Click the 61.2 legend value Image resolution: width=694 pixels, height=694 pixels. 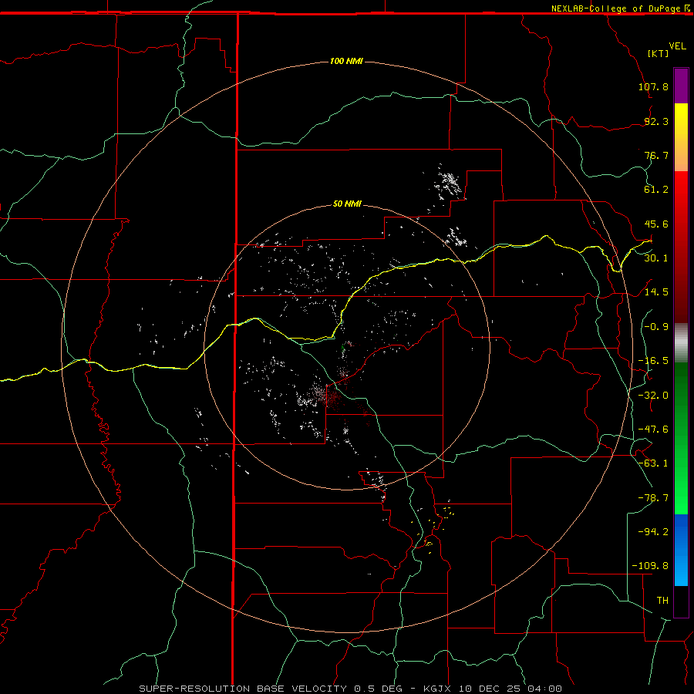(x=656, y=190)
